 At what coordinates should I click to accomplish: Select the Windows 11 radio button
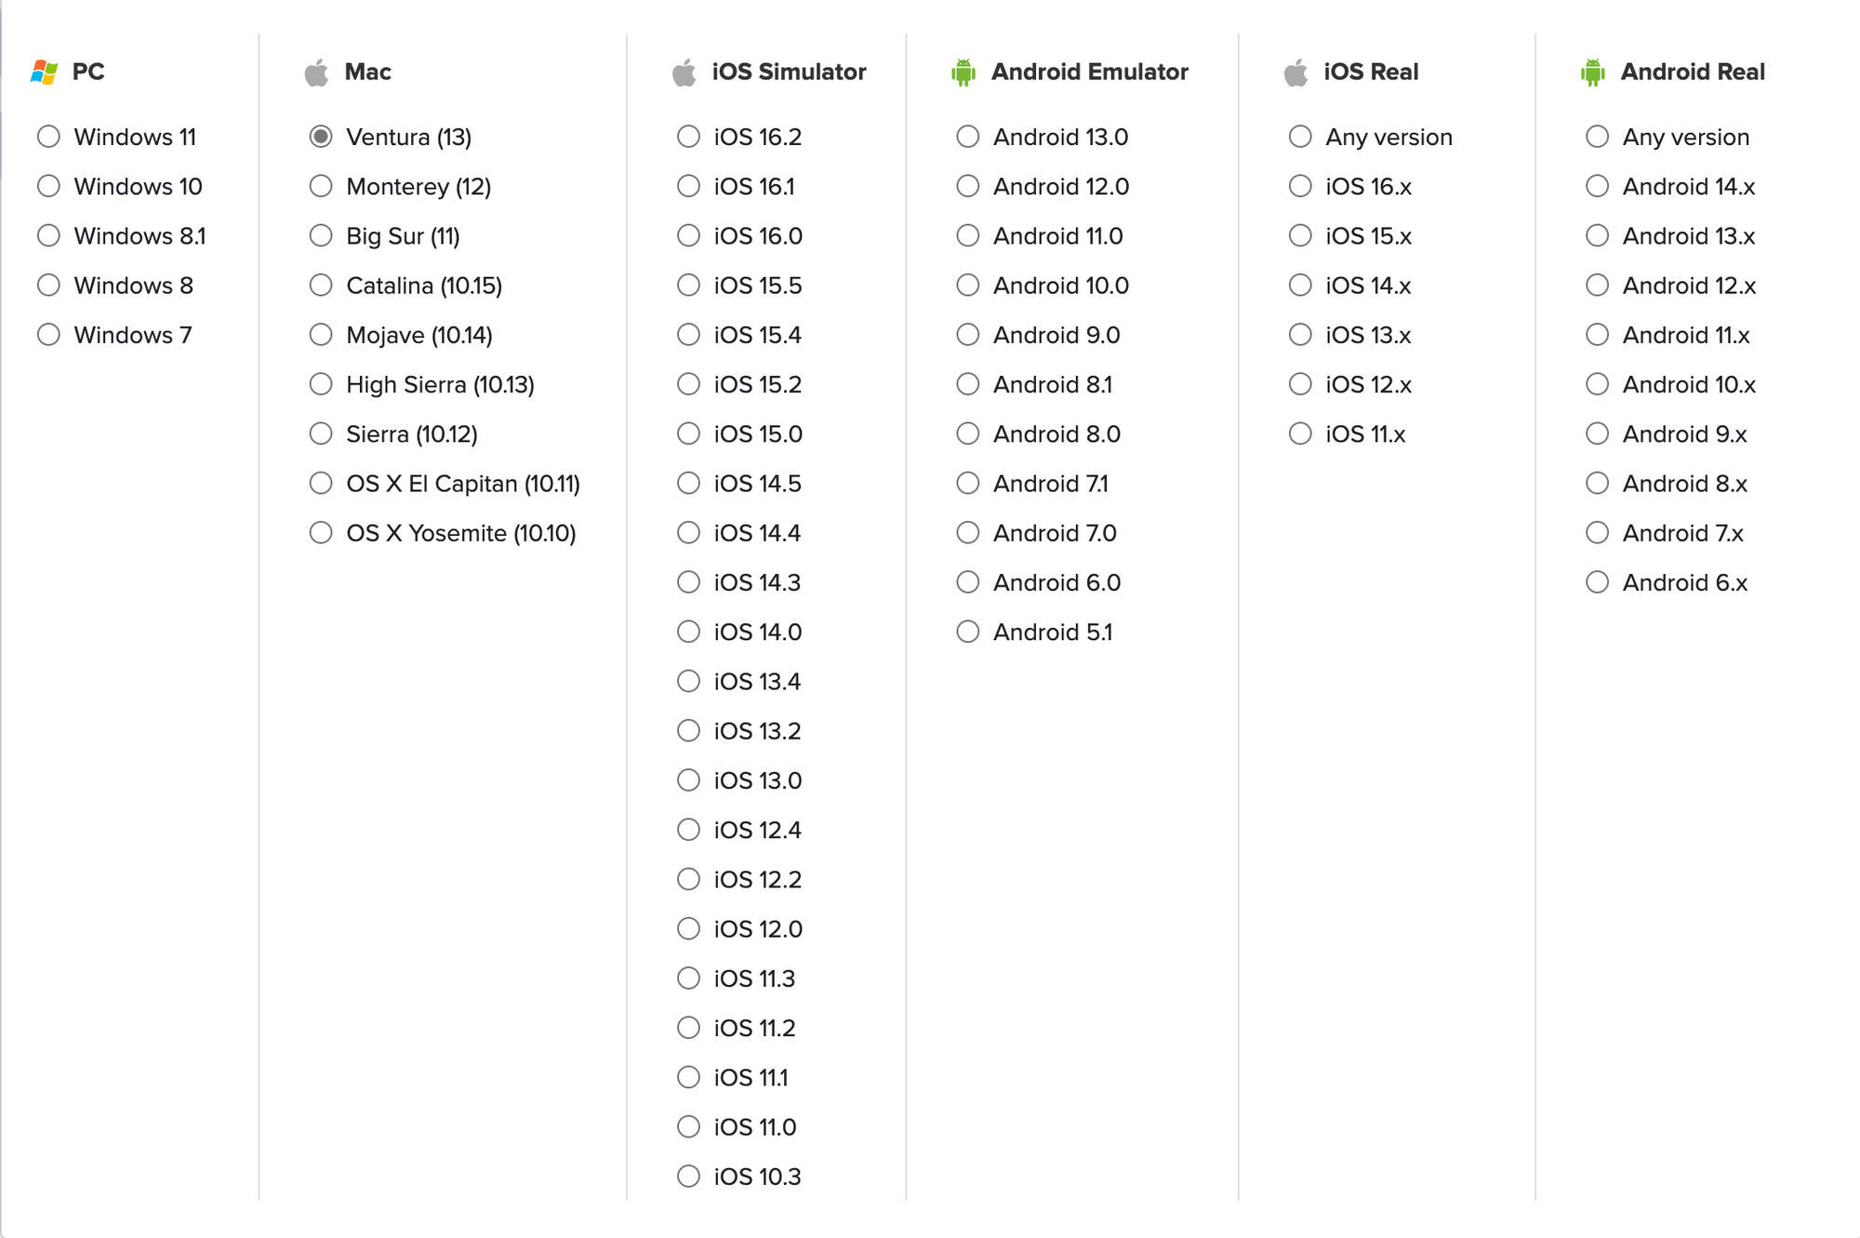[48, 137]
